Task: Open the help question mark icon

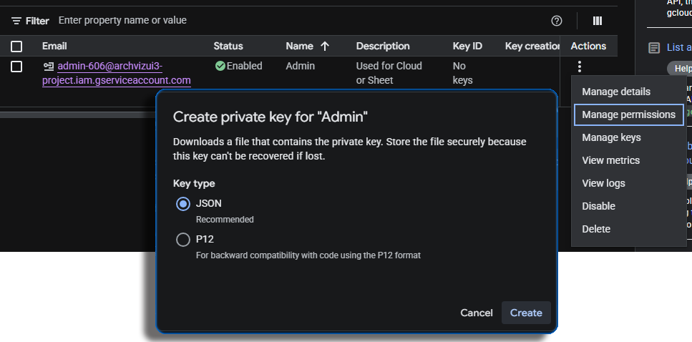Action: 557,21
